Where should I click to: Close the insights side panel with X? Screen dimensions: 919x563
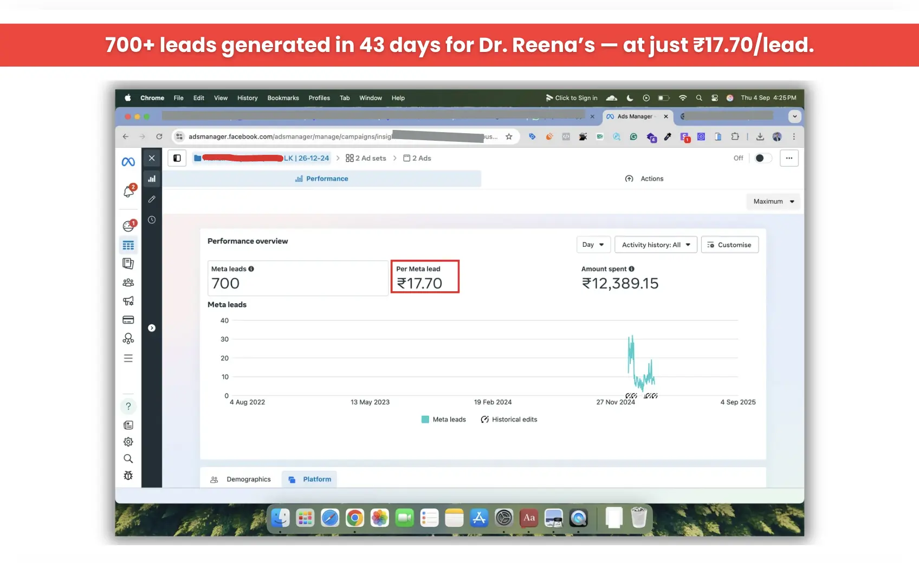152,158
